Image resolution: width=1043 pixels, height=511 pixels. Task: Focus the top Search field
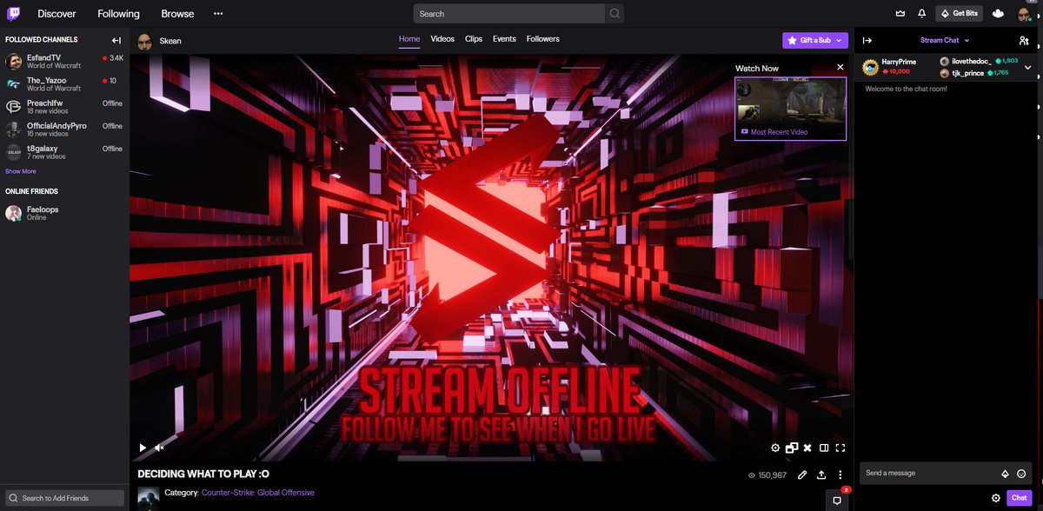pos(509,14)
